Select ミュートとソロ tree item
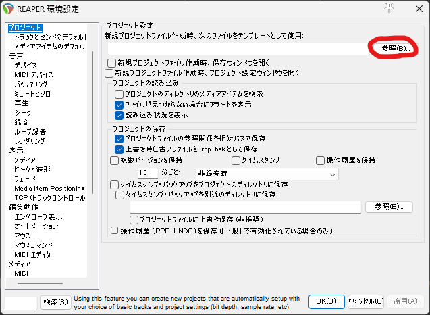 32,94
